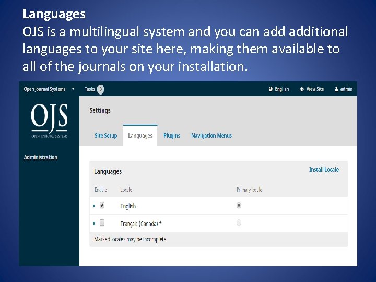Switch to the Site Setup tab

(x=105, y=136)
